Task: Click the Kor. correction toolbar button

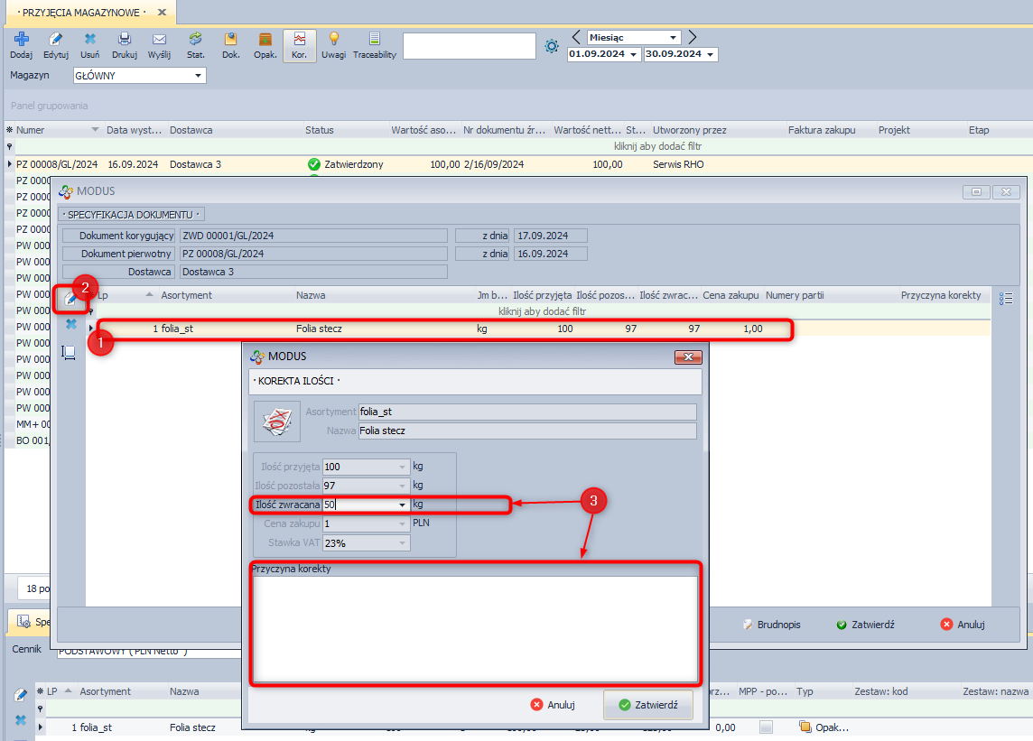Action: [x=299, y=43]
